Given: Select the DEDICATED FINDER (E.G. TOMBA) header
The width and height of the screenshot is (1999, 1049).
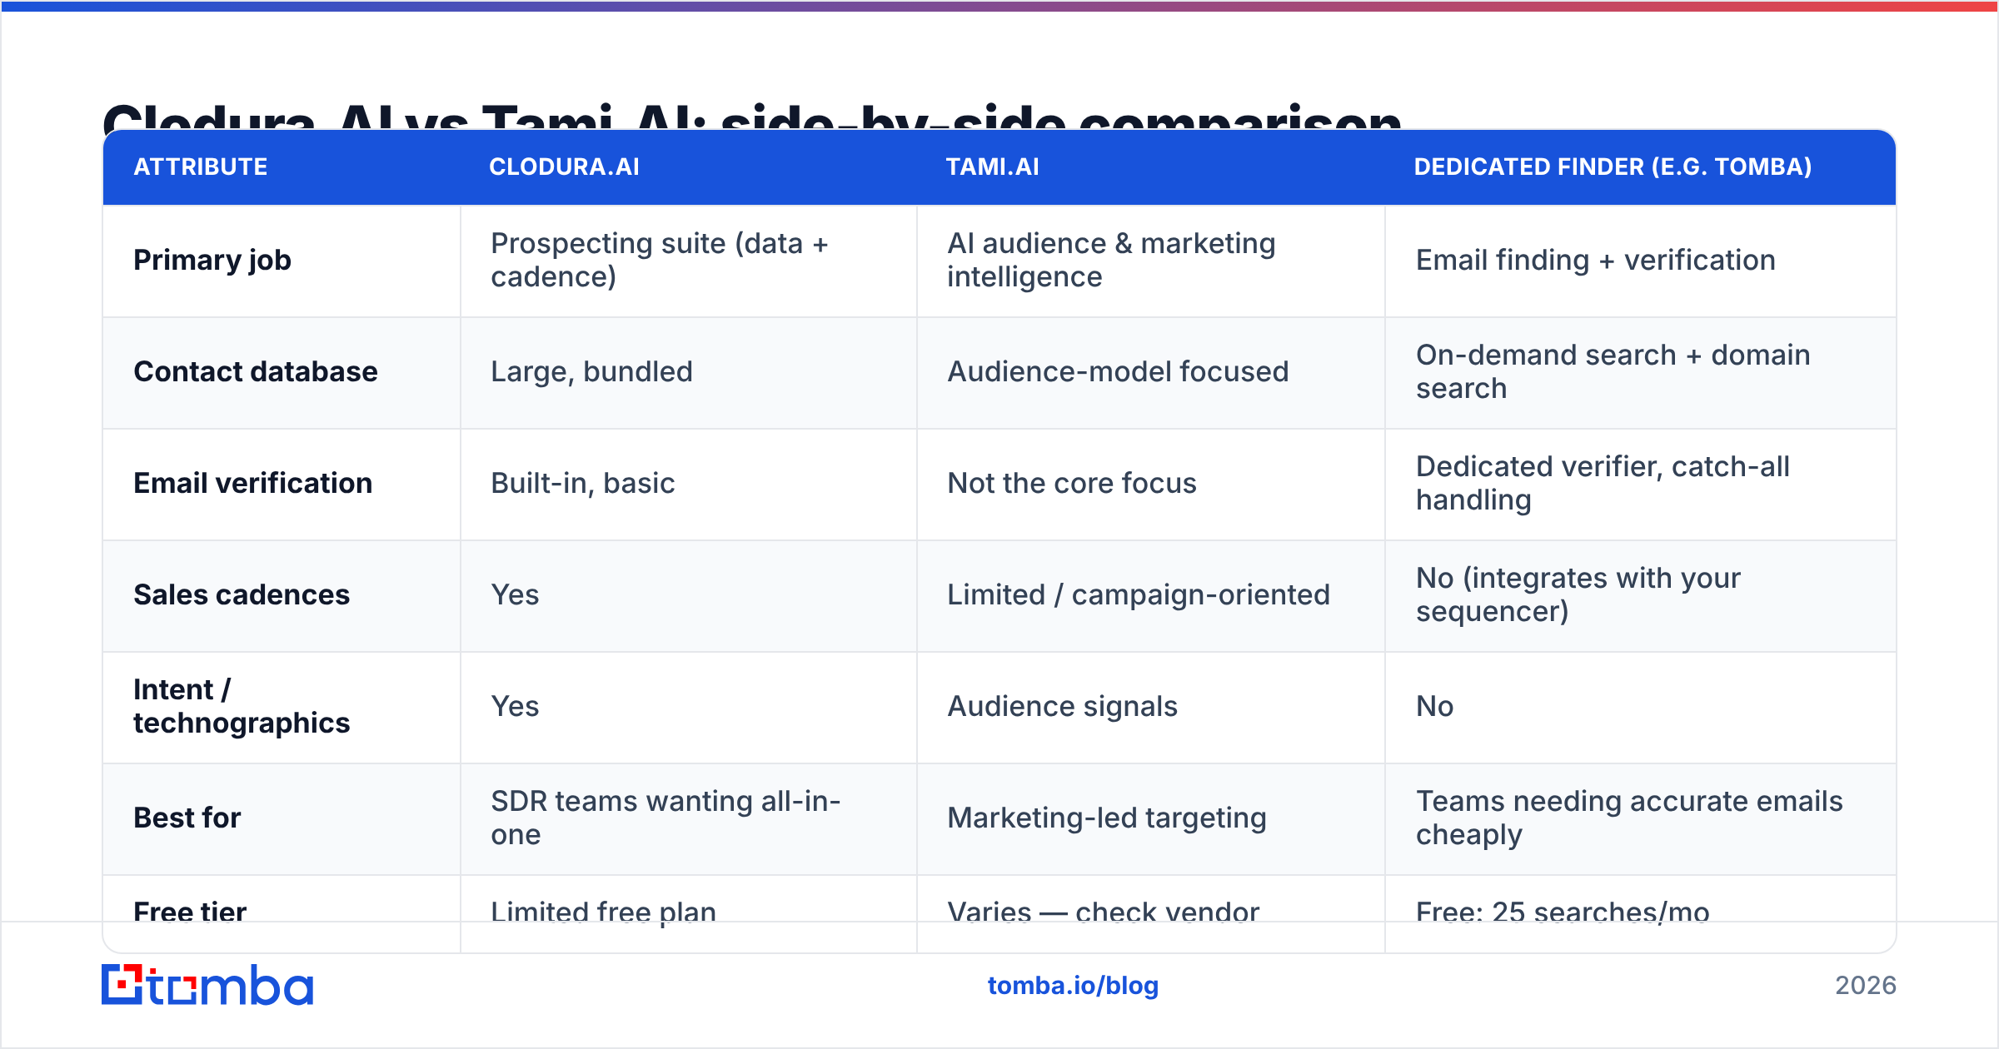Looking at the screenshot, I should (x=1613, y=167).
